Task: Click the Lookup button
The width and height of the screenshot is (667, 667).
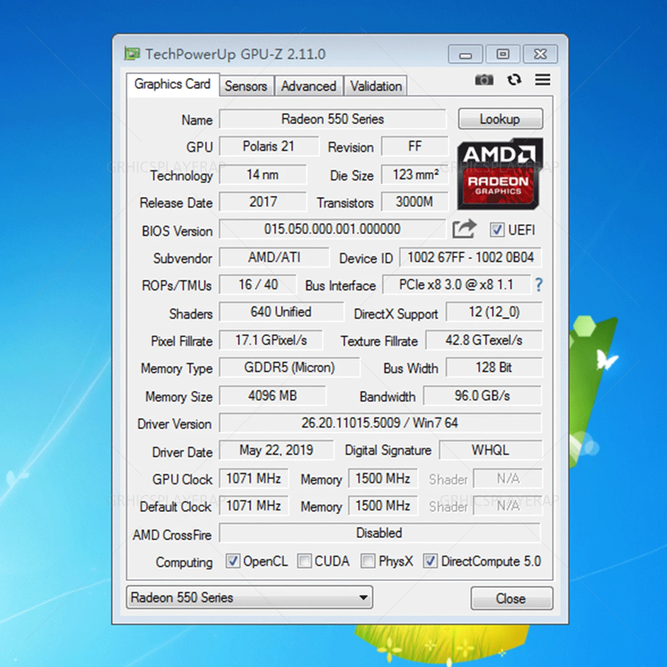Action: [500, 119]
